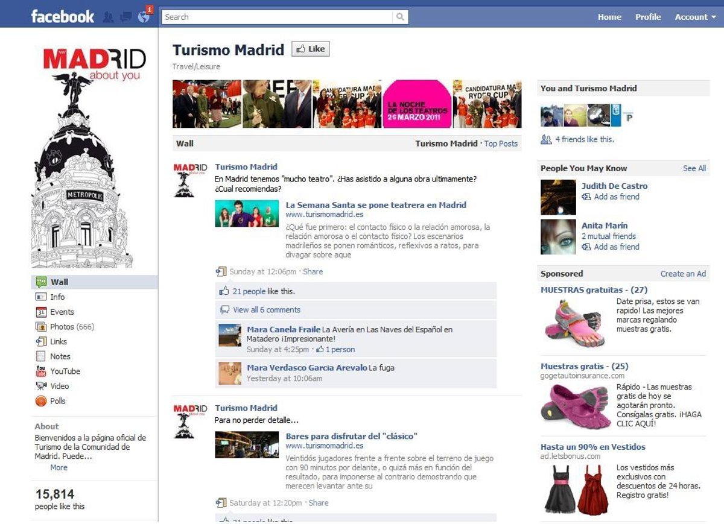Open the YouTube sidebar icon
Image resolution: width=724 pixels, height=524 pixels.
tap(41, 371)
